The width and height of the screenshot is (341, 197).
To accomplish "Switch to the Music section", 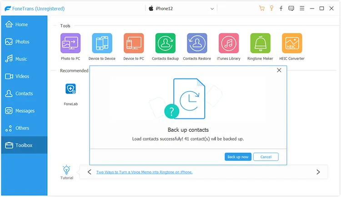I will pyautogui.click(x=24, y=59).
